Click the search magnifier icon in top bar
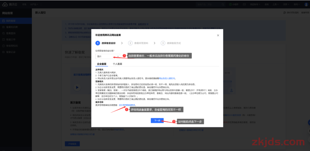 223,4
